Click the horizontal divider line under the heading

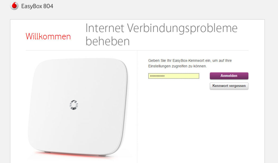pos(137,50)
